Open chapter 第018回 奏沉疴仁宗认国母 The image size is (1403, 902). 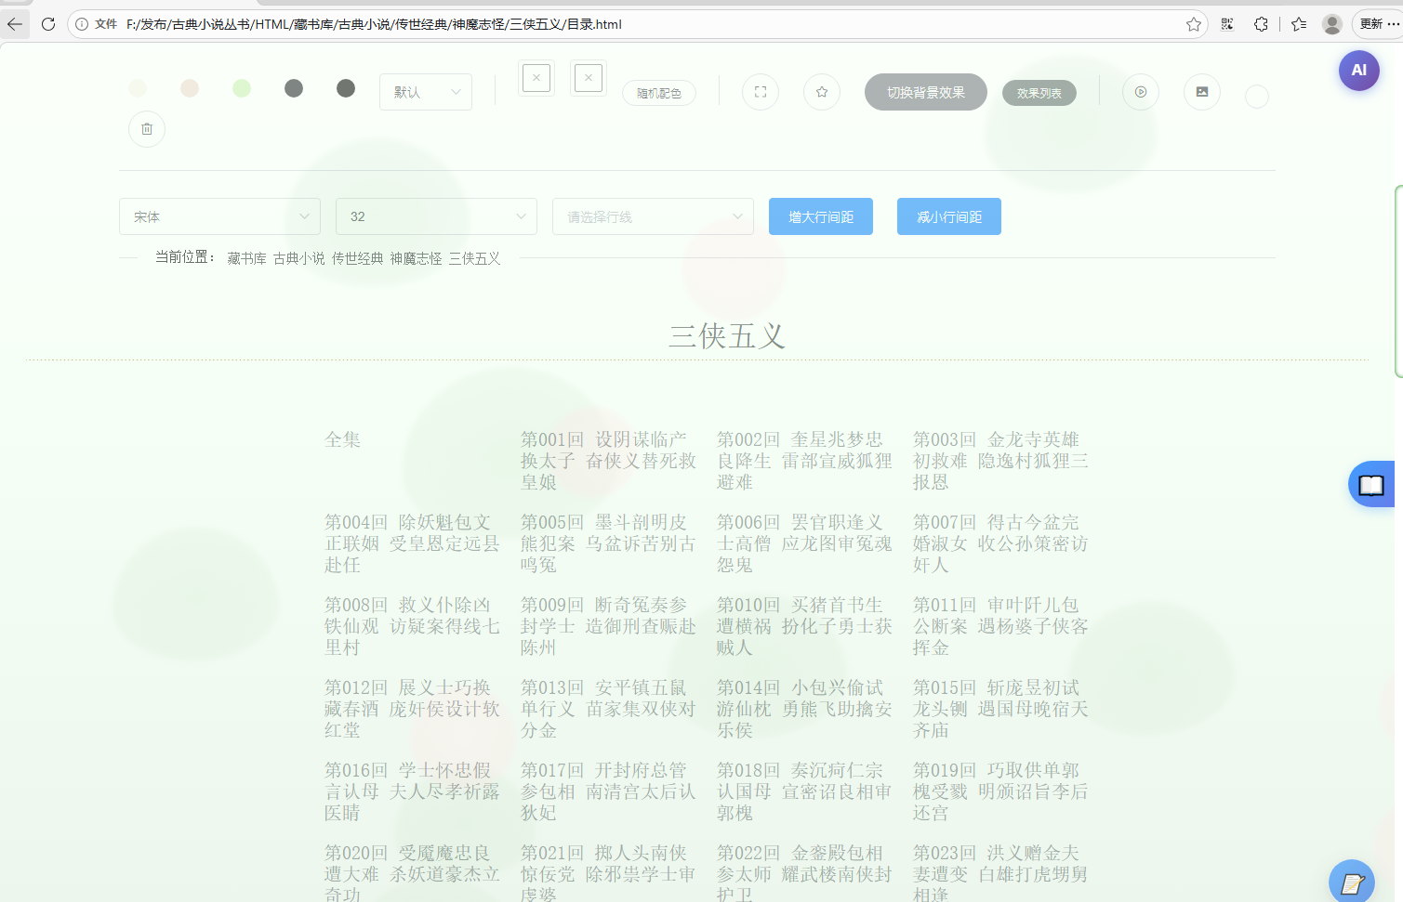(804, 791)
